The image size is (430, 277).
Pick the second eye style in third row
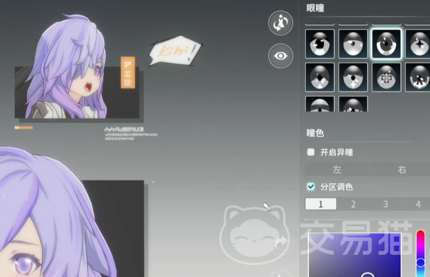(353, 104)
